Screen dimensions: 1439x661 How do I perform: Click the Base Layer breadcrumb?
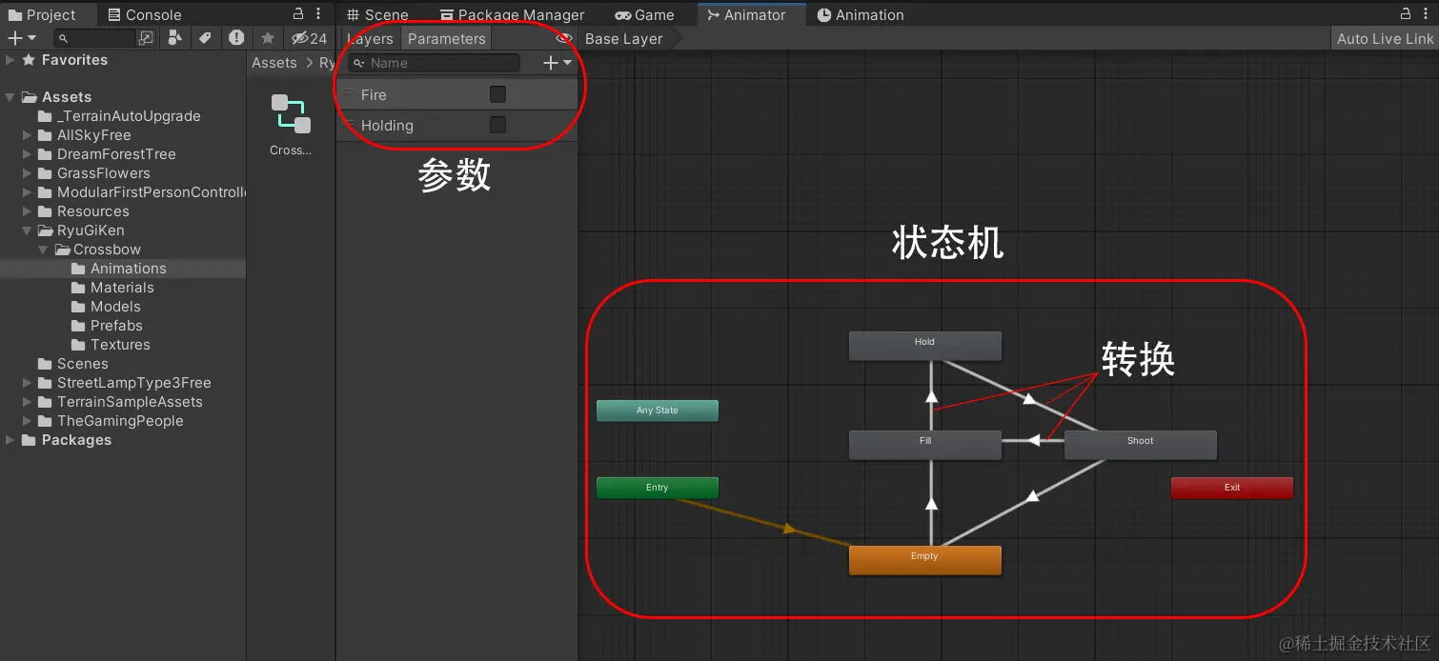(x=624, y=38)
